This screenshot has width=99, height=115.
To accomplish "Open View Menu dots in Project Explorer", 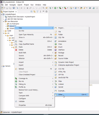I will [40, 11].
